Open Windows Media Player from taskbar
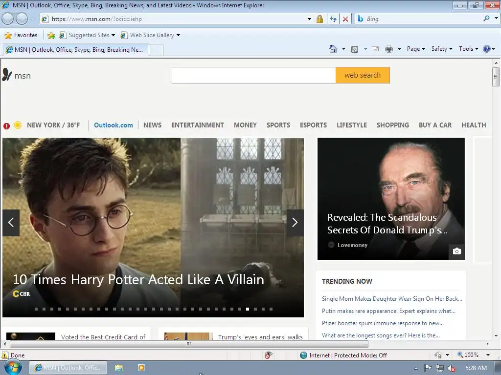The height and width of the screenshot is (375, 501). [x=141, y=368]
